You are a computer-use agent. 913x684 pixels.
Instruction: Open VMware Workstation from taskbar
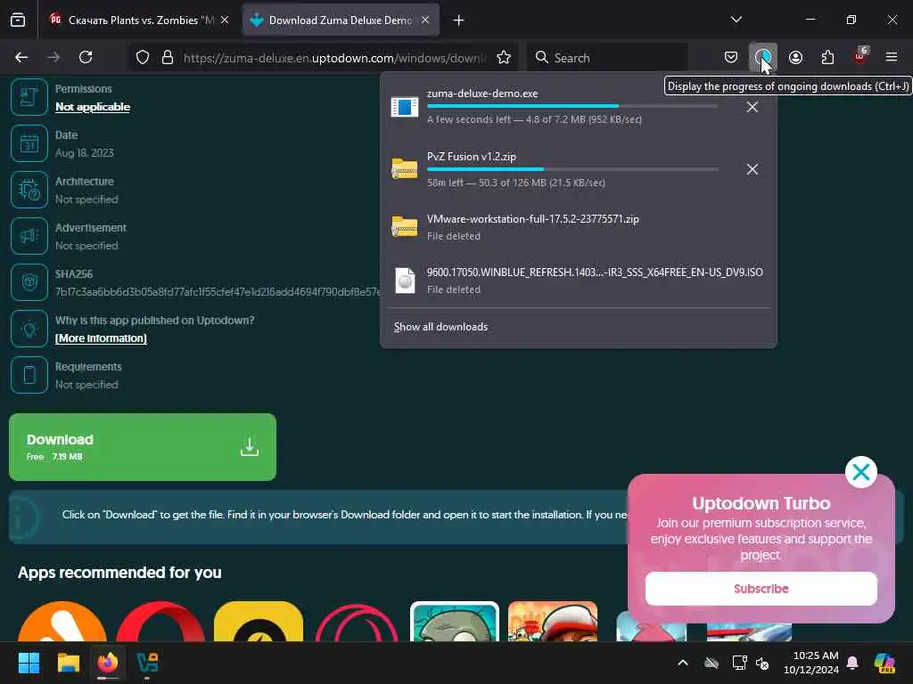point(147,663)
